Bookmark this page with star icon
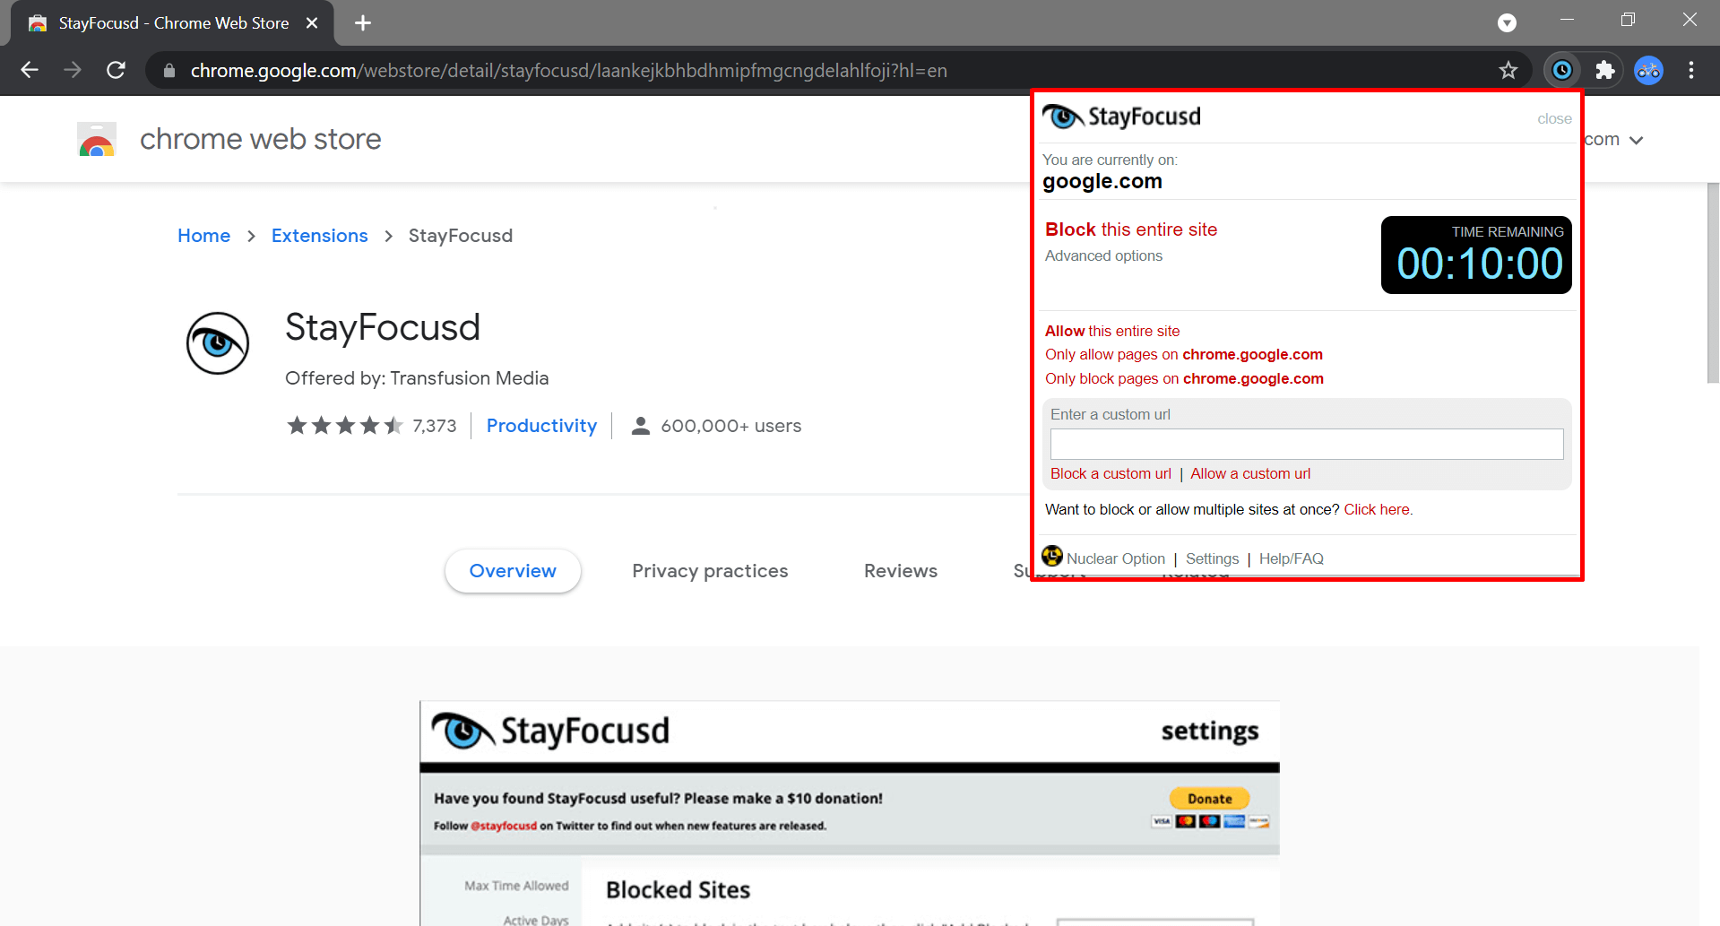Image resolution: width=1720 pixels, height=926 pixels. pyautogui.click(x=1508, y=70)
